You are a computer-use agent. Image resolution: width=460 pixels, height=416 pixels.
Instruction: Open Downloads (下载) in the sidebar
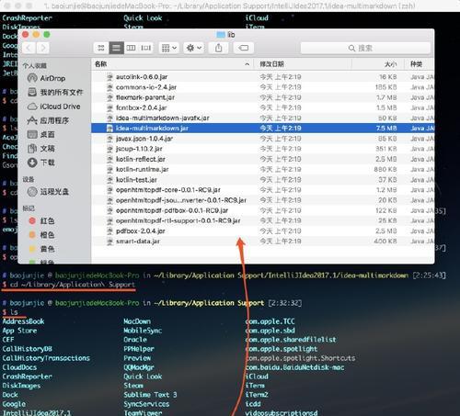pos(41,163)
